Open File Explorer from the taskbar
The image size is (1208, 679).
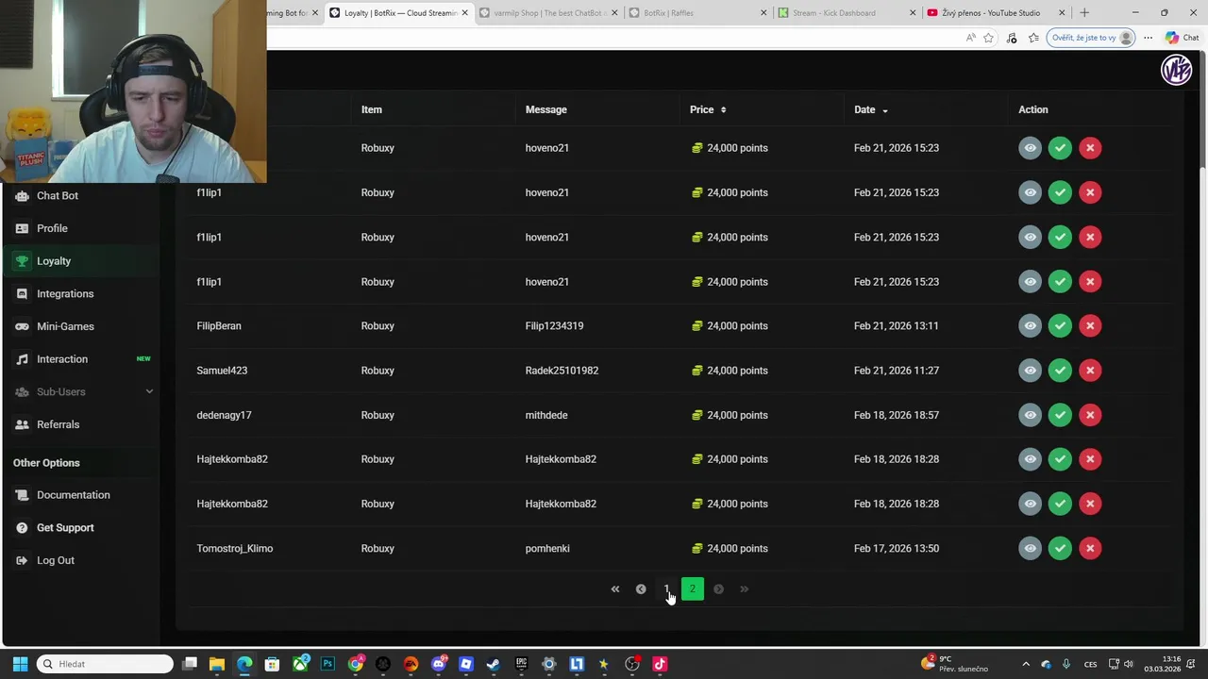coord(216,664)
